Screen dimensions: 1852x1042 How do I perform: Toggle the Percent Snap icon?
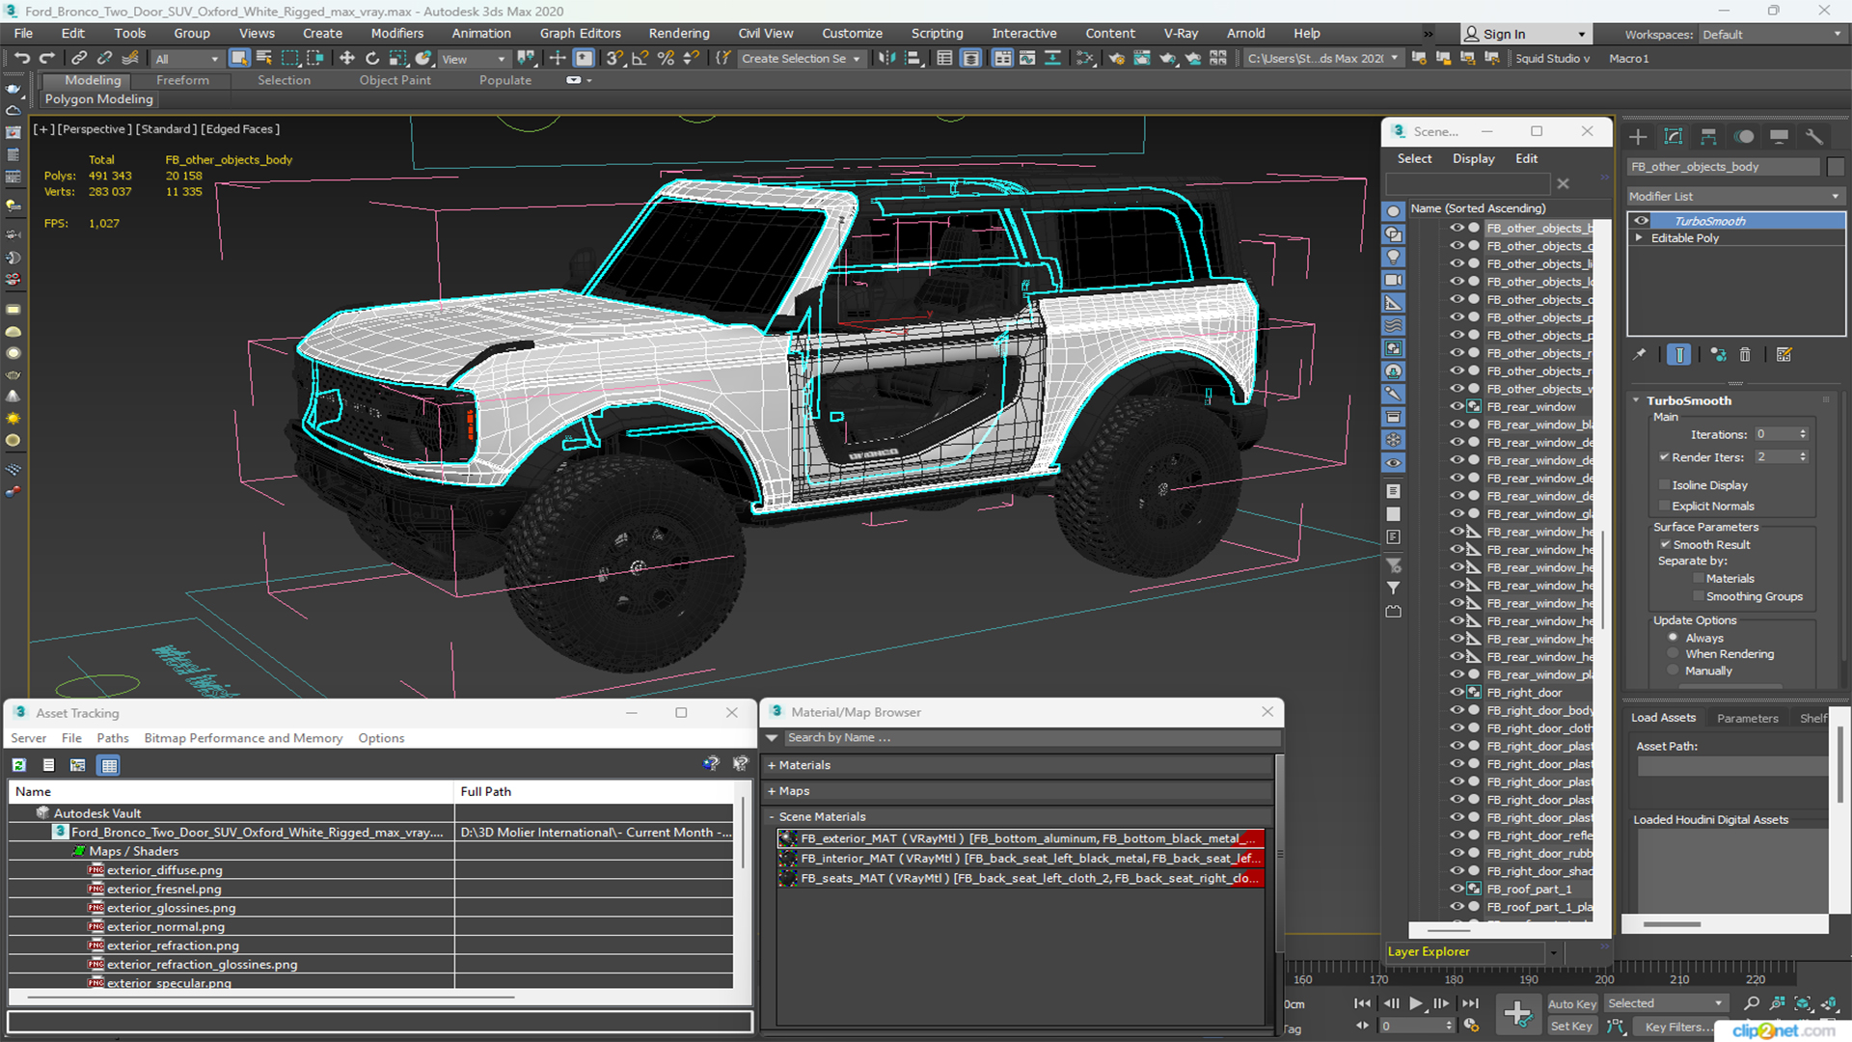pyautogui.click(x=666, y=59)
